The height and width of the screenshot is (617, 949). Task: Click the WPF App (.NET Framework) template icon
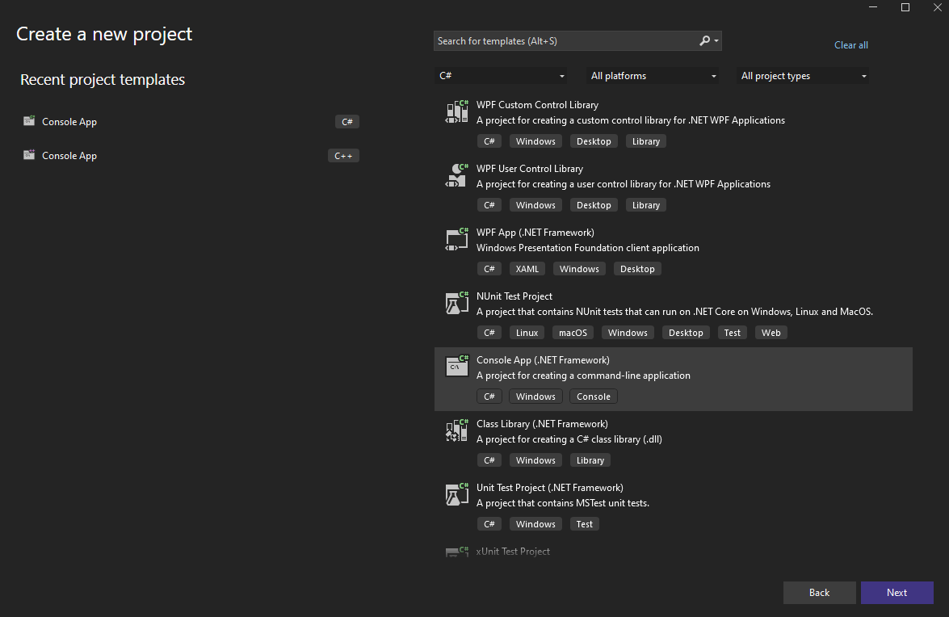pos(457,240)
